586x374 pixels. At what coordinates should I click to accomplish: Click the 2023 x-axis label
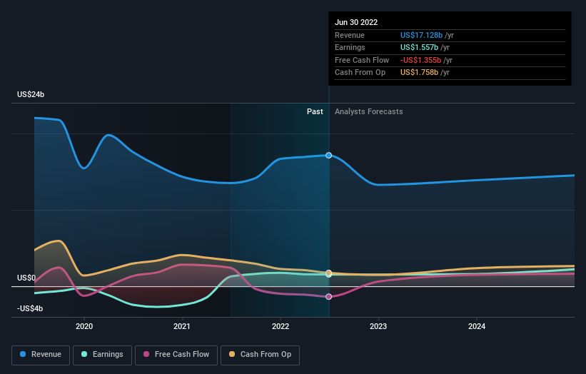[378, 326]
